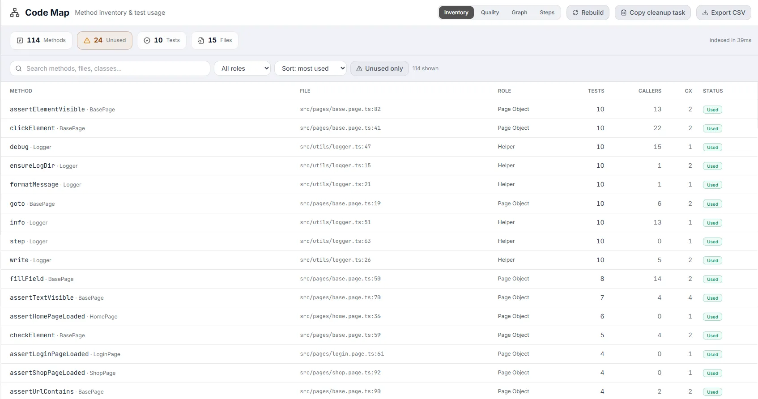Select the assertTextVisible method
This screenshot has height=399, width=758.
42,297
